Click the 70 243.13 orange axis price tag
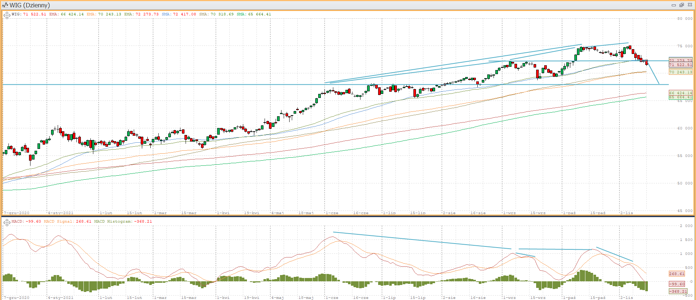696x300 pixels. pos(680,72)
